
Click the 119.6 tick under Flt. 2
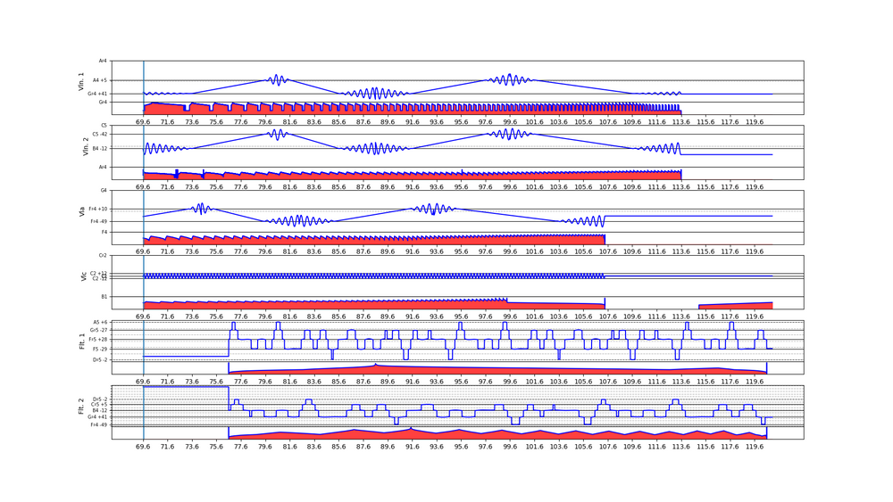(755, 448)
